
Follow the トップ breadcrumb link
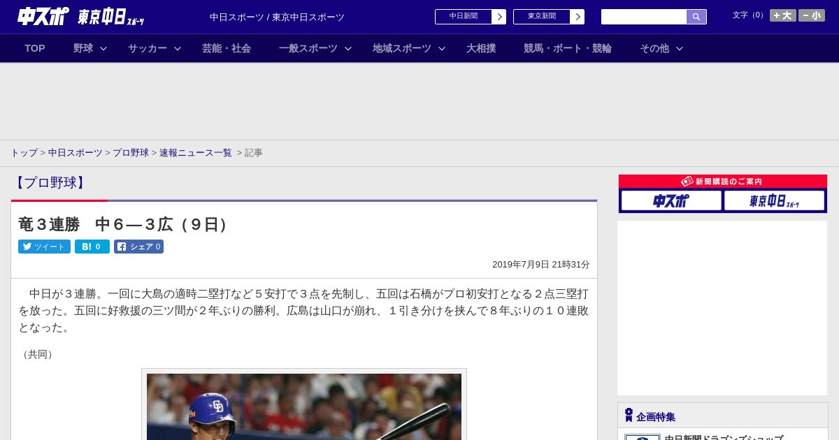[24, 153]
